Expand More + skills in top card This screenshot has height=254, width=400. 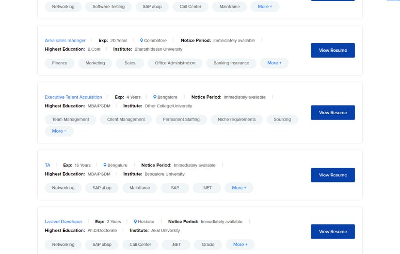click(265, 7)
